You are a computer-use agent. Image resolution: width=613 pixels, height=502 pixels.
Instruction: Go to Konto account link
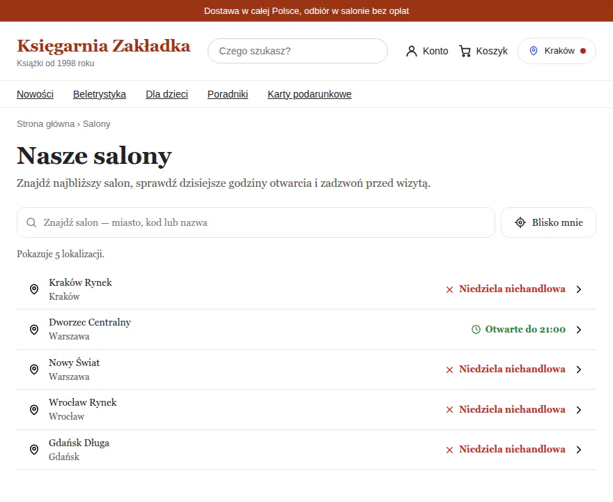tap(427, 52)
